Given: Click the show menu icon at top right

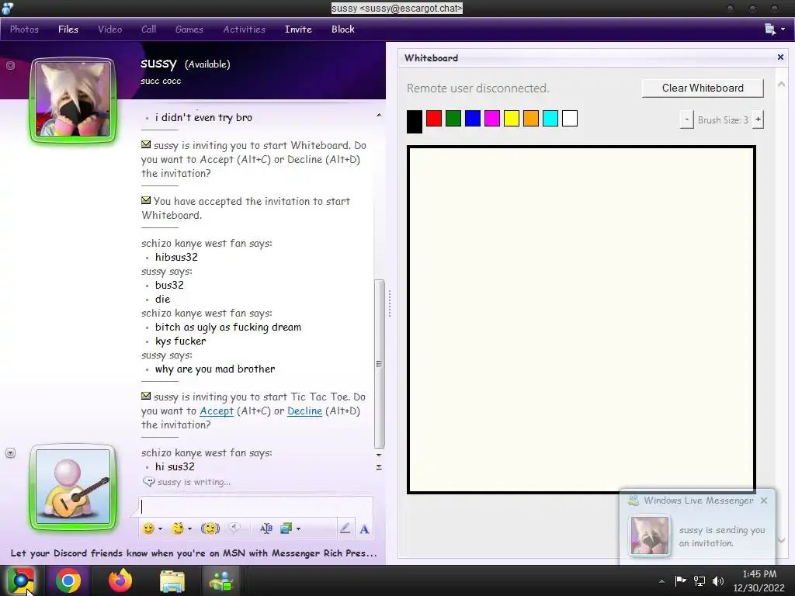Looking at the screenshot, I should (x=770, y=29).
